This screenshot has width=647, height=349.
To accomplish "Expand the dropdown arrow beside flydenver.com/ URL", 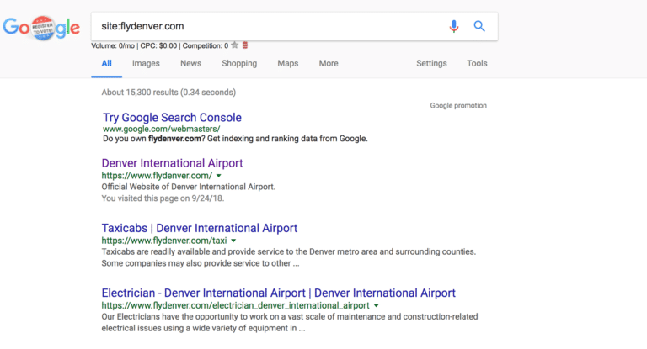I will pyautogui.click(x=219, y=176).
